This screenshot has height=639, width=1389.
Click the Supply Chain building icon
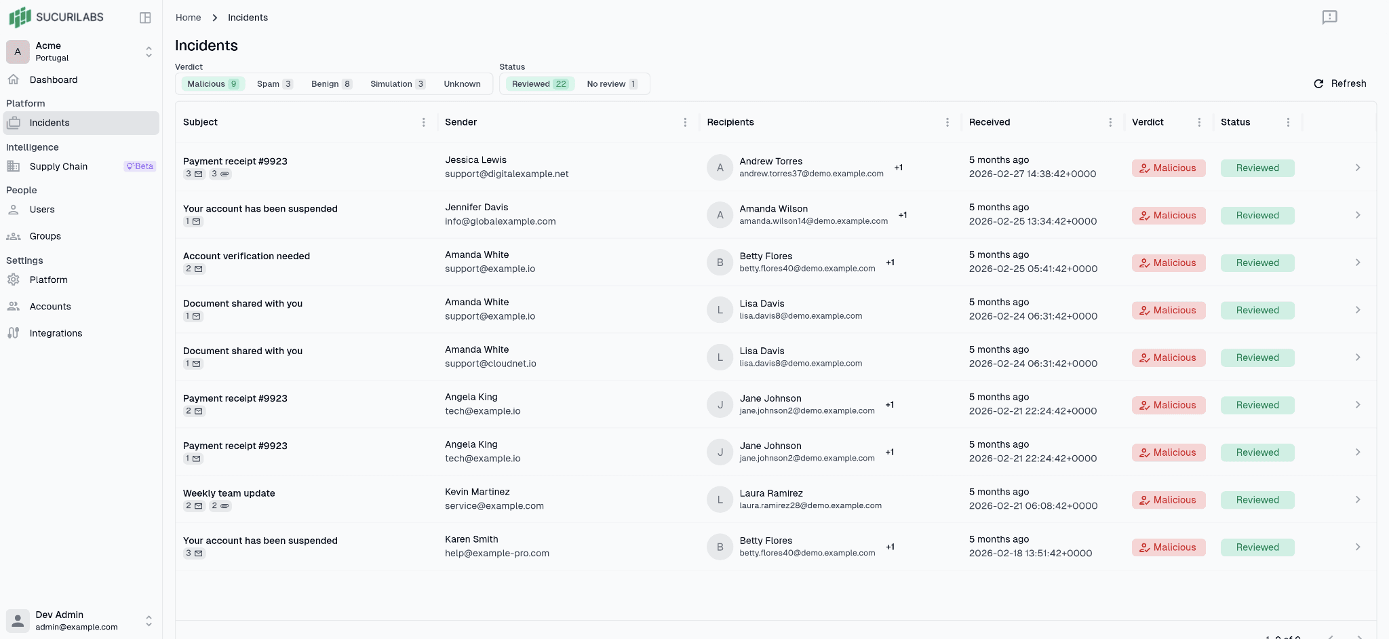14,166
